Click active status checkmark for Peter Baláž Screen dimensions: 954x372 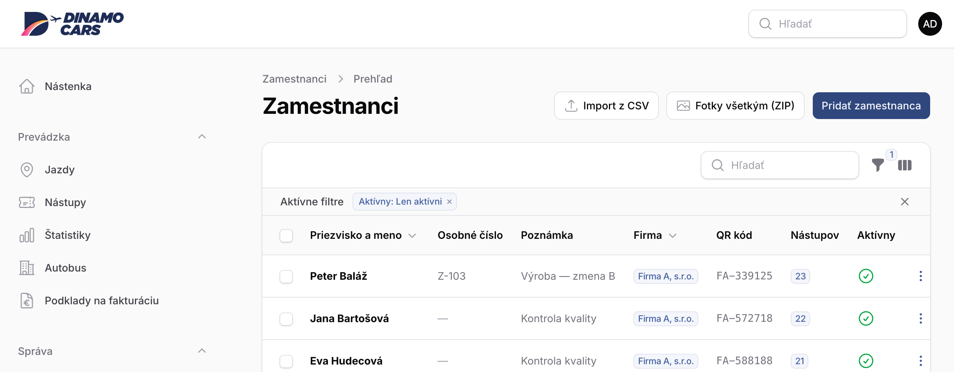tap(866, 276)
